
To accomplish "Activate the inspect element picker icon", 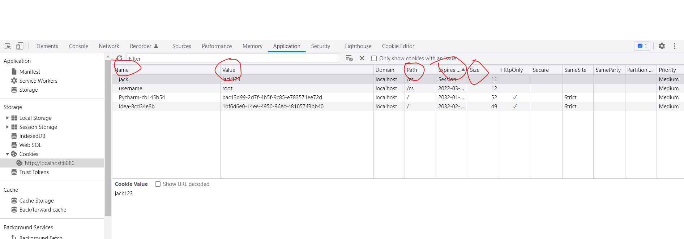I will 8,46.
